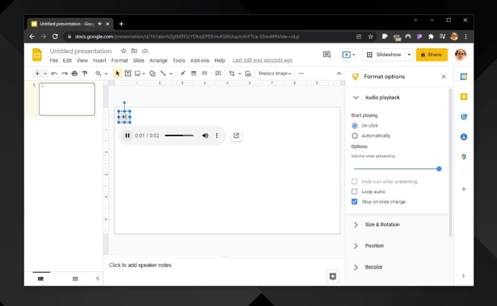The width and height of the screenshot is (497, 306).
Task: Open Contacts in the side panel
Action: tap(463, 137)
